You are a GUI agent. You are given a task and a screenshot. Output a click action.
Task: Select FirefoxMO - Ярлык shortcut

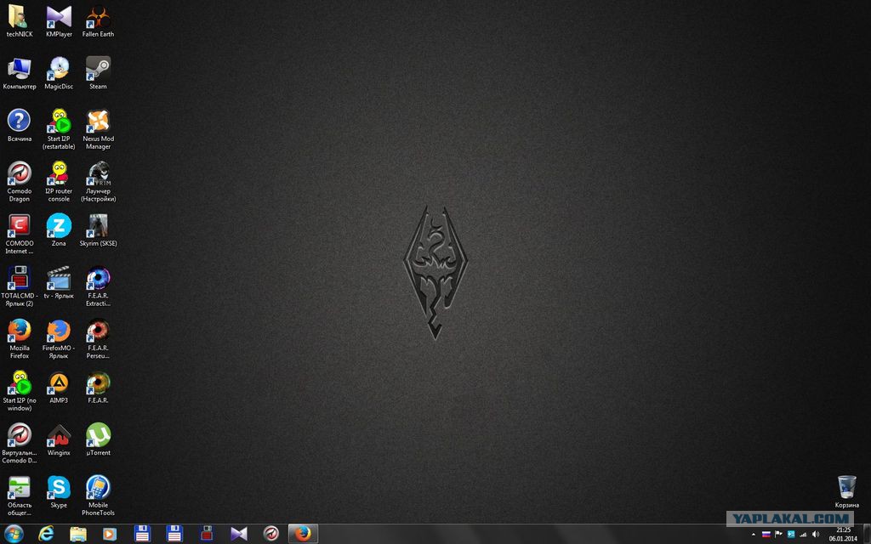[59, 337]
